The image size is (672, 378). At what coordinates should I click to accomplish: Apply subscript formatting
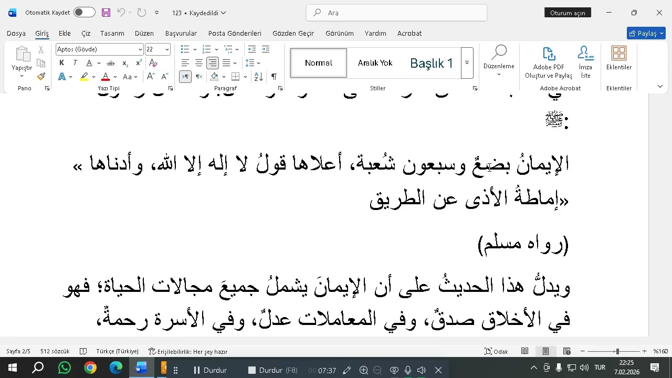click(x=125, y=63)
